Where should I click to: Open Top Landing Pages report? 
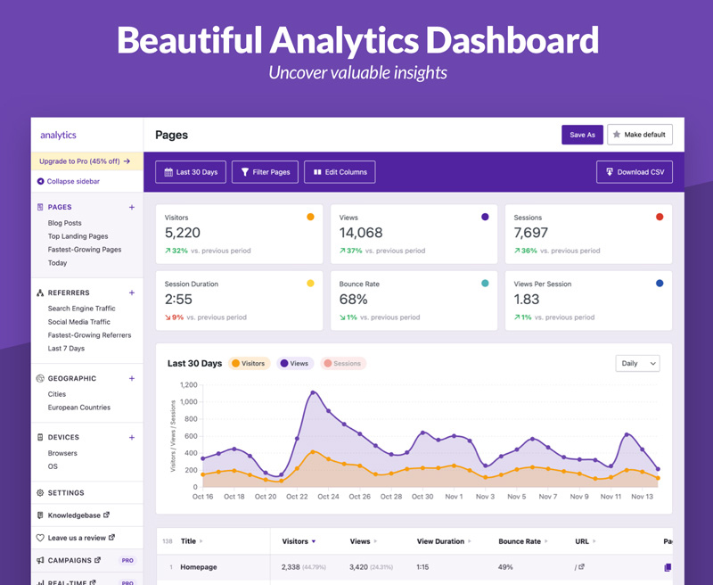click(78, 236)
